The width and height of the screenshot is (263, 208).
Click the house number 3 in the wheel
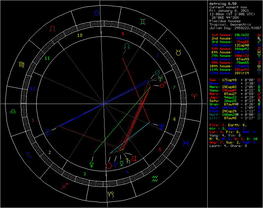(84, 174)
